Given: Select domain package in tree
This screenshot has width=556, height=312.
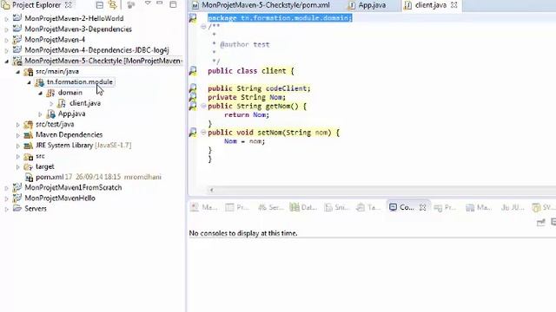Looking at the screenshot, I should [70, 93].
